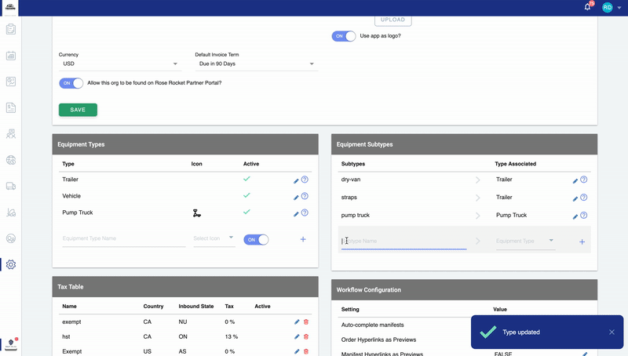Click the Workflow Configuration panel header
The height and width of the screenshot is (356, 628).
click(x=464, y=289)
